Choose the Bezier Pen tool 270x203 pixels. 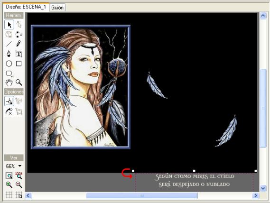(9, 54)
